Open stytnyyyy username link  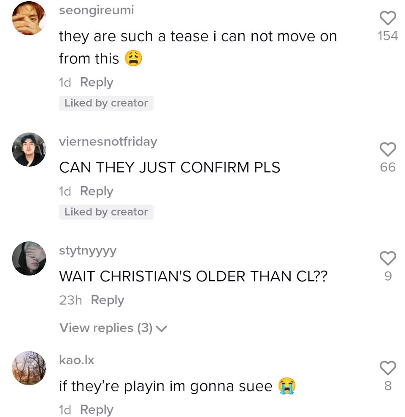click(88, 251)
